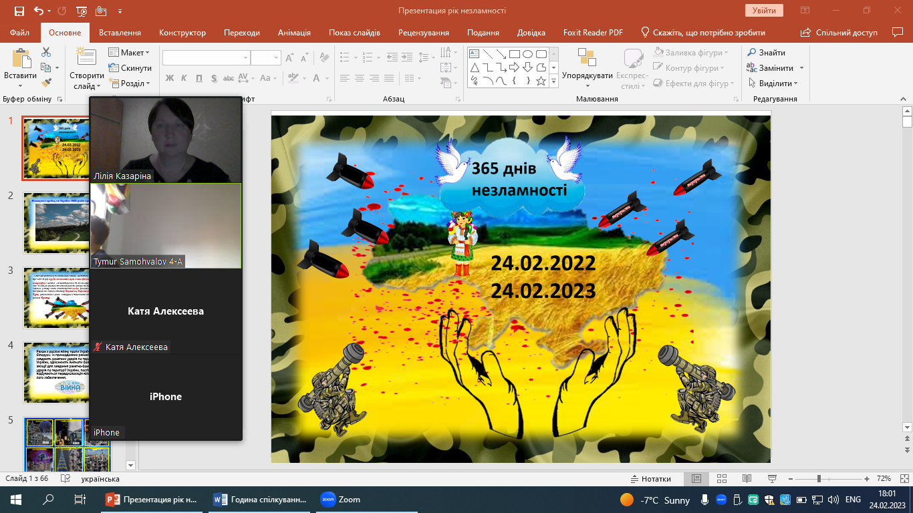
Task: Start slideshow from status bar icon
Action: click(773, 479)
